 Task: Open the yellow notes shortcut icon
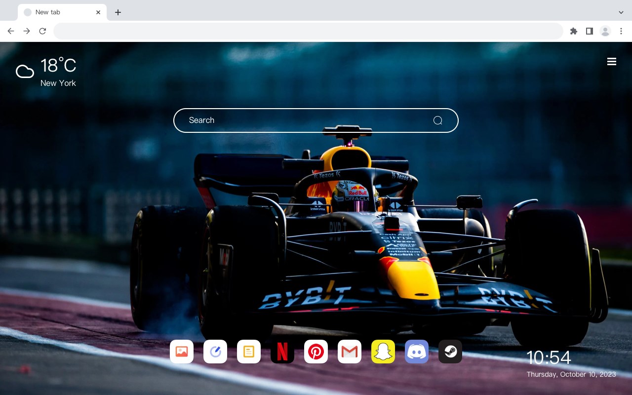pos(249,352)
